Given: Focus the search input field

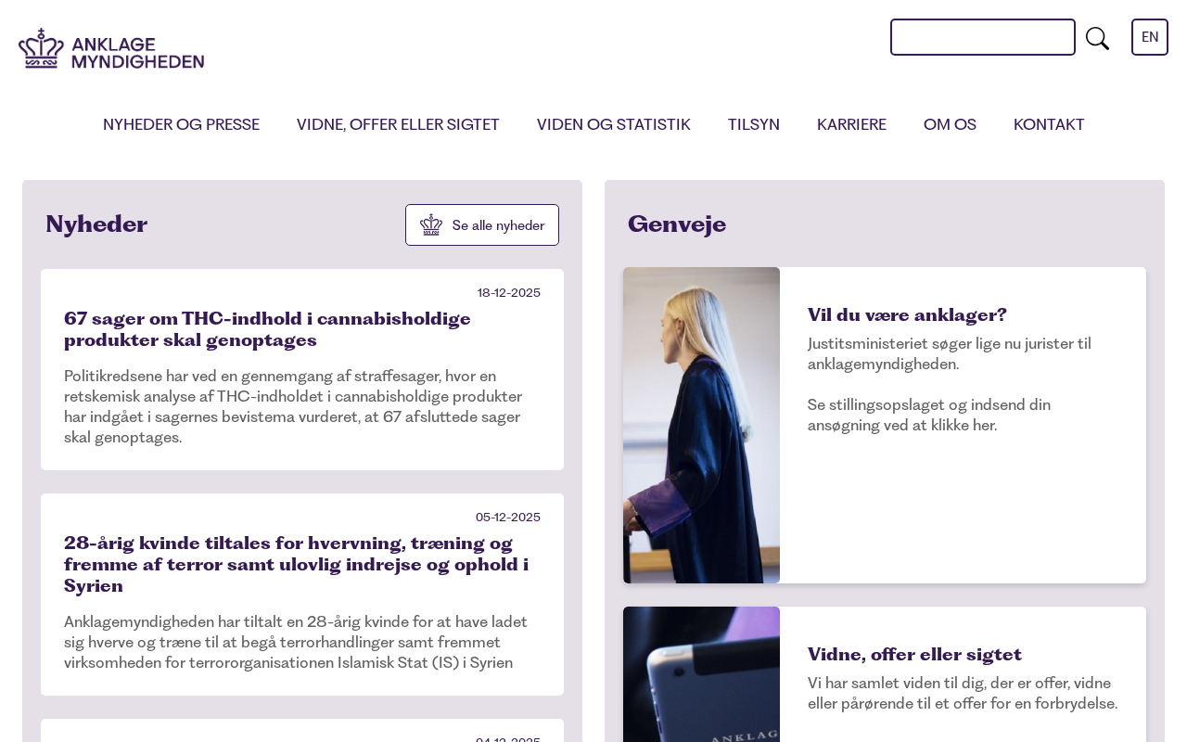Looking at the screenshot, I should coord(983,37).
